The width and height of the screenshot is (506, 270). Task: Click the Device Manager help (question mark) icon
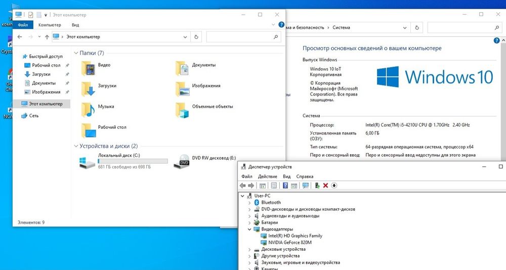click(285, 186)
